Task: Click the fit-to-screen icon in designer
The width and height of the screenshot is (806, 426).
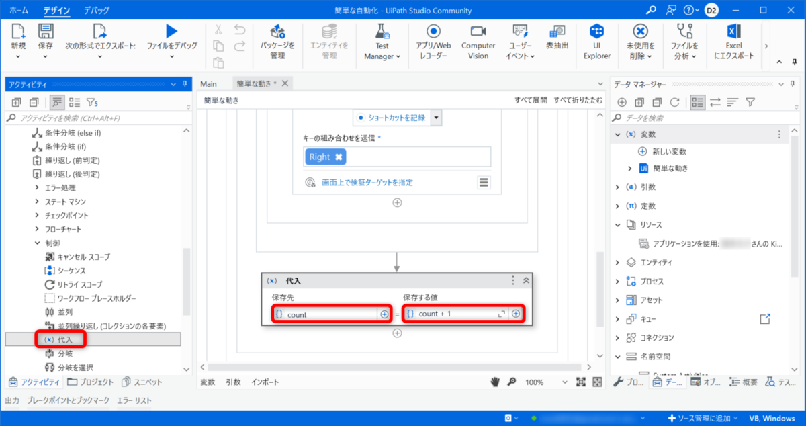Action: pos(581,382)
